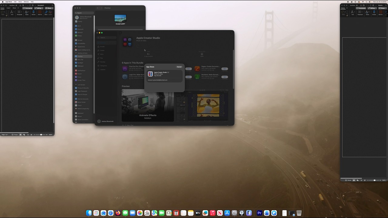This screenshot has width=388, height=218.
Task: Open Paragraph group dropdown in left Word window
Action: click(x=19, y=12)
